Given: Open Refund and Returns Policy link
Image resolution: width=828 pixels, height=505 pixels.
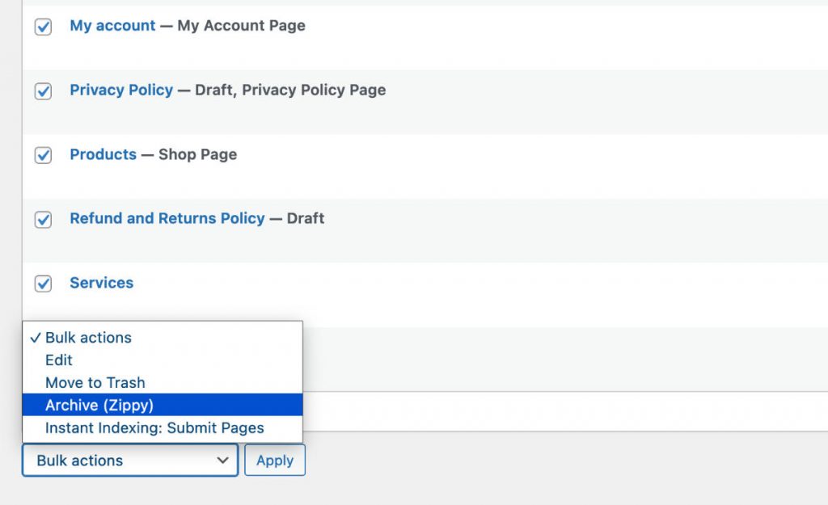Looking at the screenshot, I should [167, 218].
